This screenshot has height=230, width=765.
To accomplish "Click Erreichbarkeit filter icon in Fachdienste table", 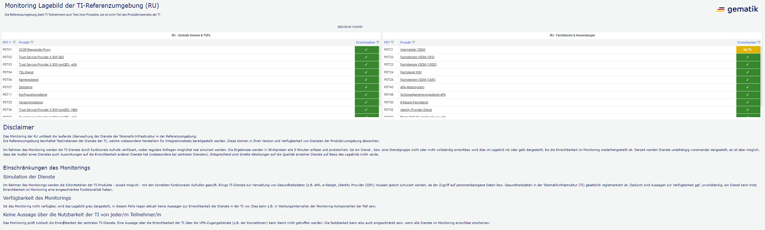I will click(x=759, y=42).
